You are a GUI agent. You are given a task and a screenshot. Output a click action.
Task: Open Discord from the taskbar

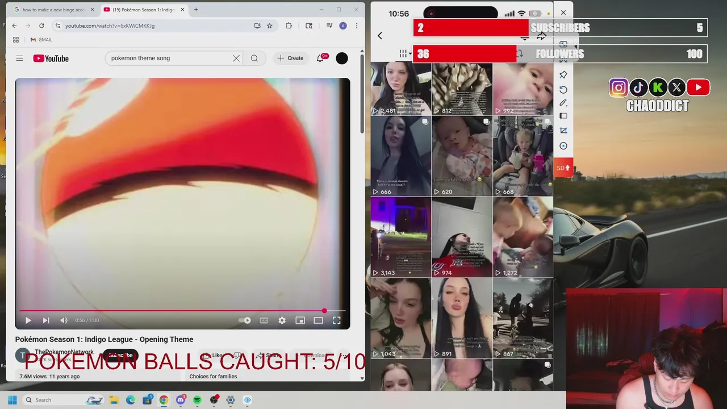click(x=181, y=400)
